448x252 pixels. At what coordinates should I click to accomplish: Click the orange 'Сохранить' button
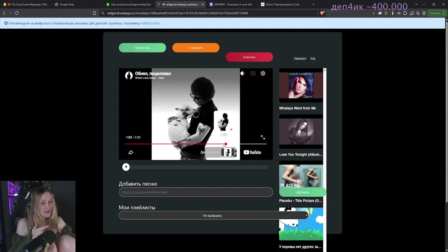pyautogui.click(x=196, y=48)
